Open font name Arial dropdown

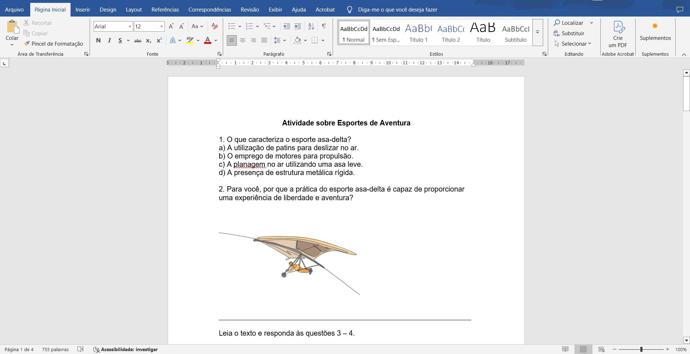(130, 26)
